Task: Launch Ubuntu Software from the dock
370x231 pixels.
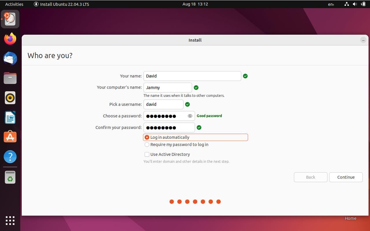Action: point(10,137)
